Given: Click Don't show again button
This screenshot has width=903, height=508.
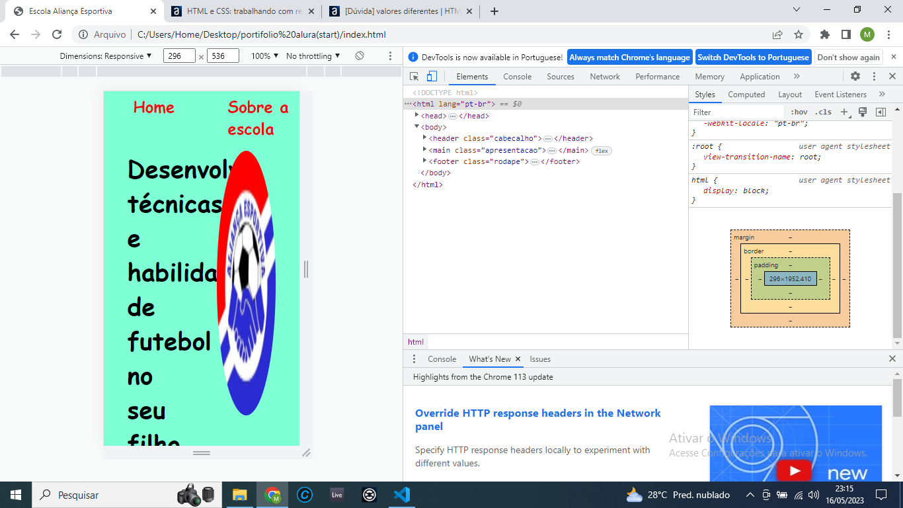Looking at the screenshot, I should [x=849, y=58].
